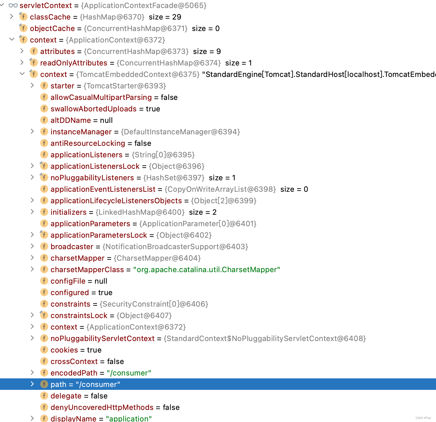Select the applicationParameters row

pyautogui.click(x=218, y=223)
